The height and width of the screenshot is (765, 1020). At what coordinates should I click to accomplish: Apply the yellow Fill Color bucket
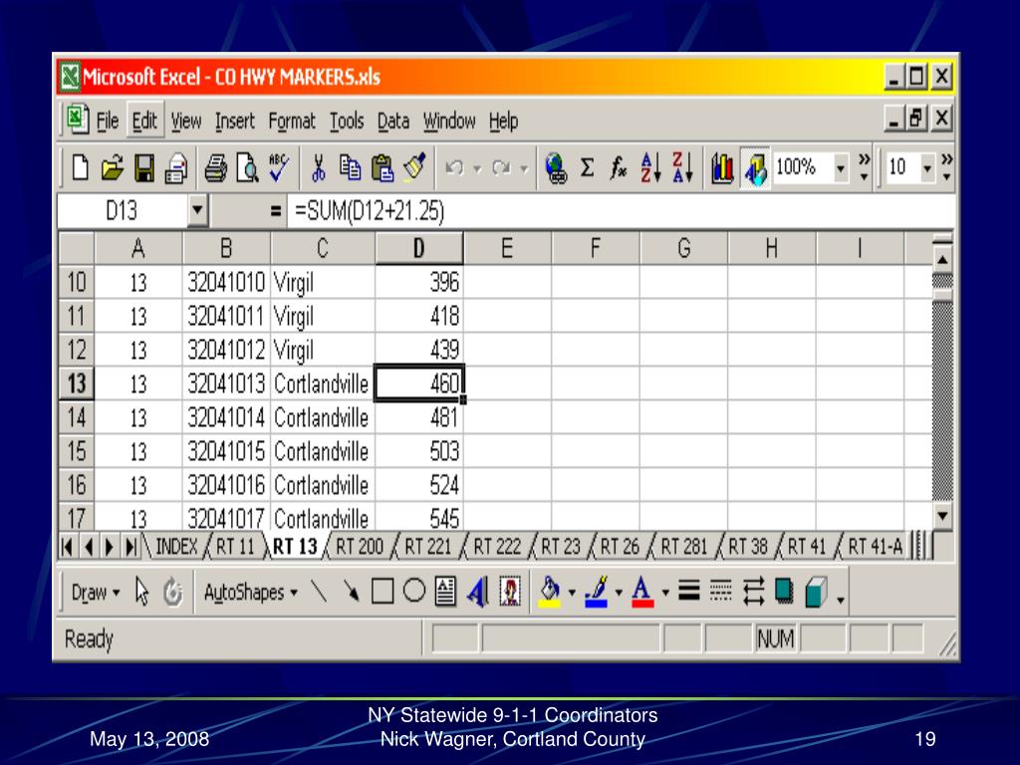(x=550, y=592)
